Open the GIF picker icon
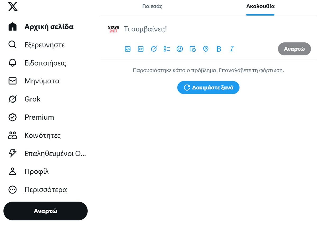 pyautogui.click(x=141, y=49)
